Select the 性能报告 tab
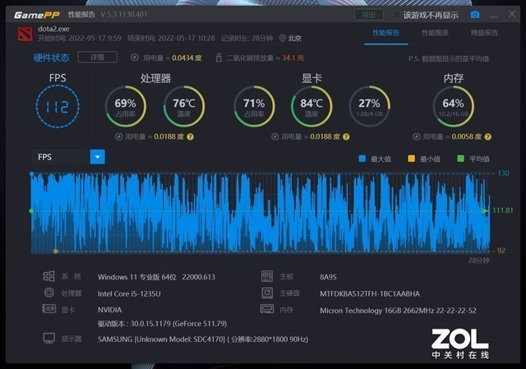The height and width of the screenshot is (369, 526). coord(385,33)
